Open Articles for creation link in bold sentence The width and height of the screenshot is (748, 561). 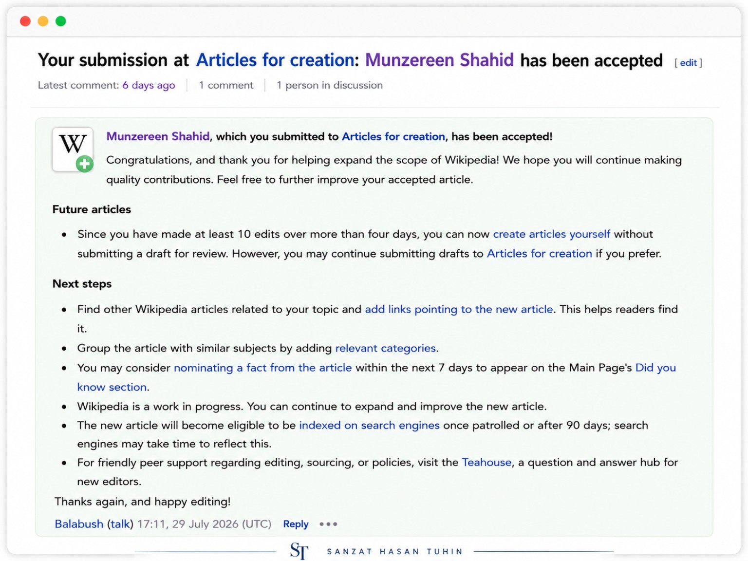(x=393, y=136)
